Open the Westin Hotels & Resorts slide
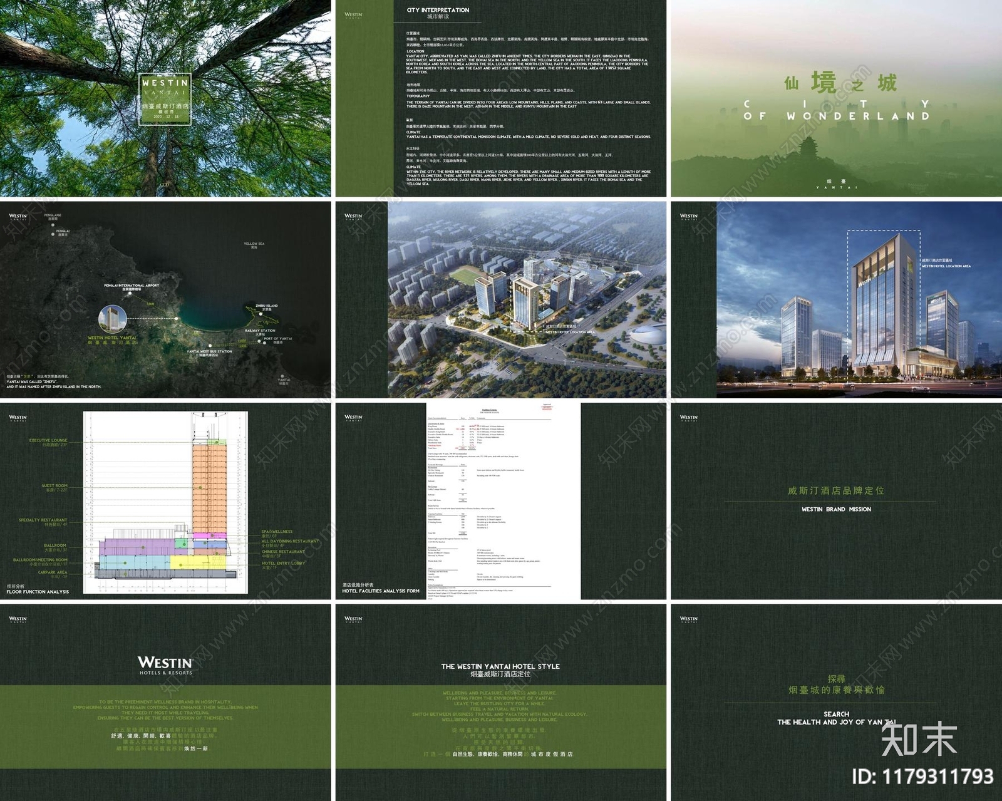 point(165,703)
